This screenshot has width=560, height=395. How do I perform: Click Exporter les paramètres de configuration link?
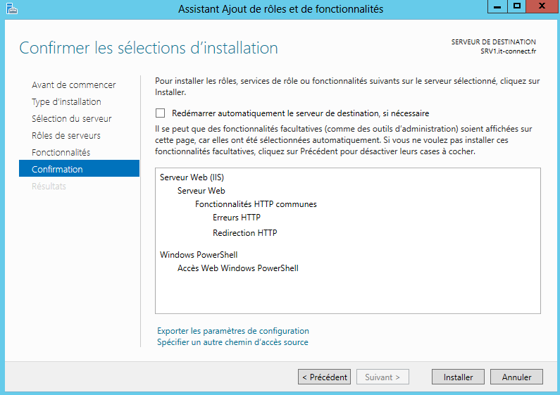(232, 331)
